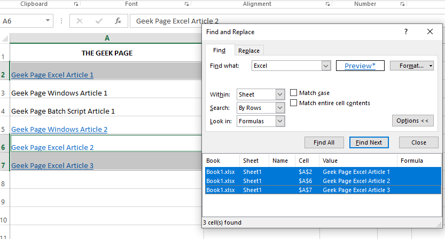Screen dimensions: 445x239
Task: Switch to the Replace tab
Action: [249, 51]
